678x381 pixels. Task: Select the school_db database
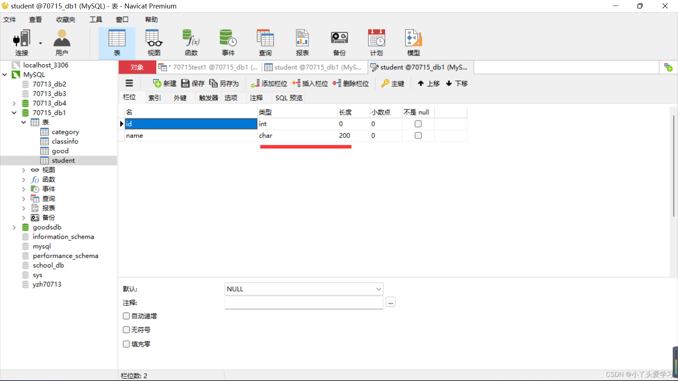click(x=48, y=265)
